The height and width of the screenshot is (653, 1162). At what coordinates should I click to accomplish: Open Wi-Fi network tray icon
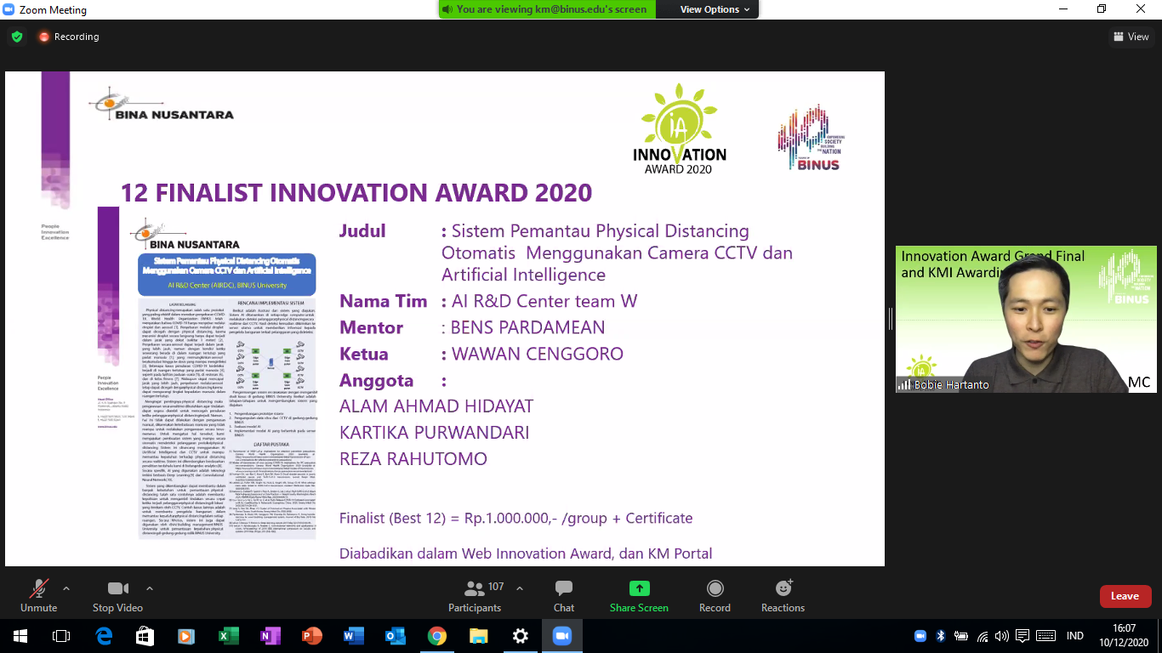tap(983, 636)
